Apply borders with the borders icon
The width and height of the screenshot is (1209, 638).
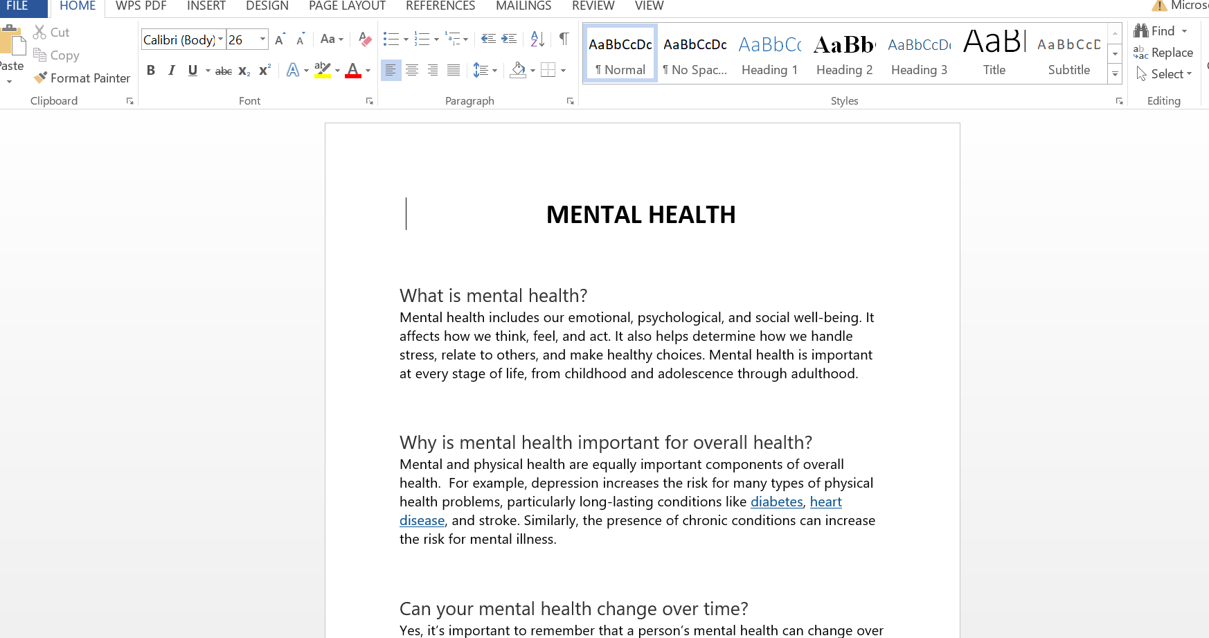[548, 70]
